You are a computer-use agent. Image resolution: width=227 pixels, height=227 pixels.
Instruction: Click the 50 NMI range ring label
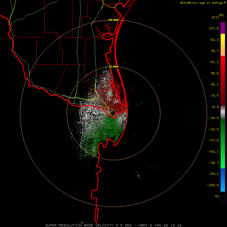coord(114,67)
